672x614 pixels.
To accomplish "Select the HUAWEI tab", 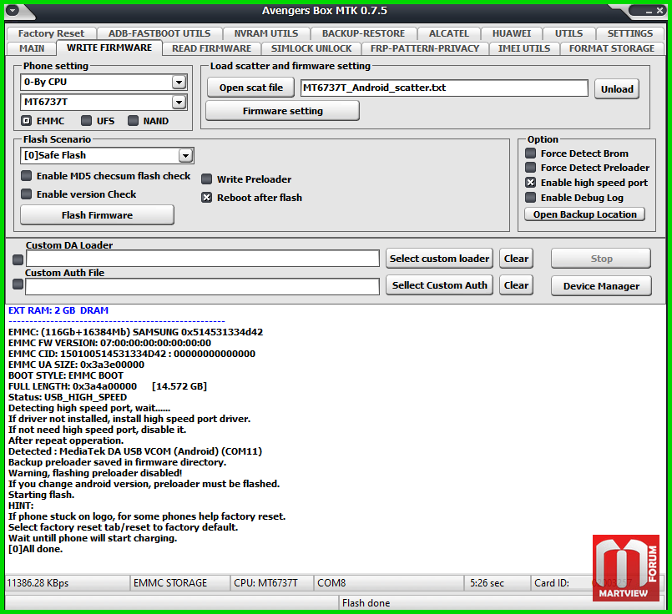I will [511, 33].
